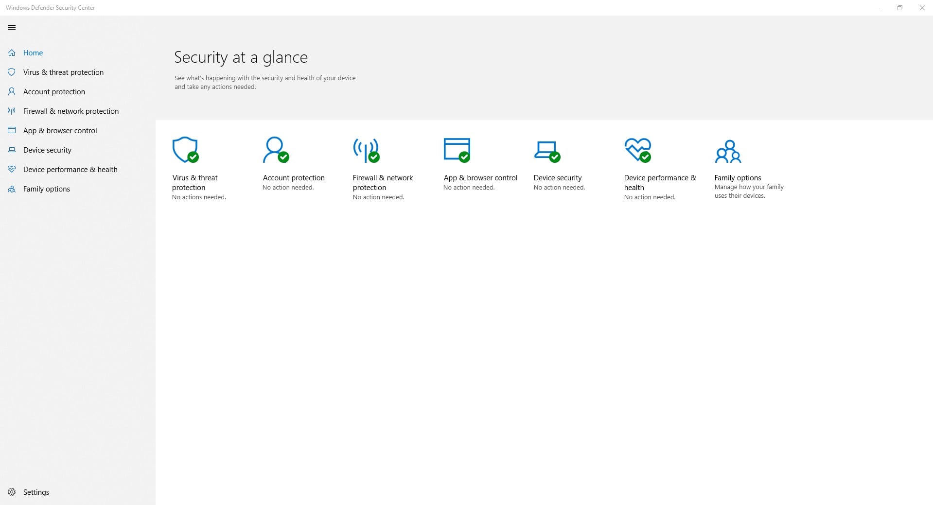The image size is (933, 505).
Task: Select Firewall & network protection in sidebar
Action: point(71,111)
